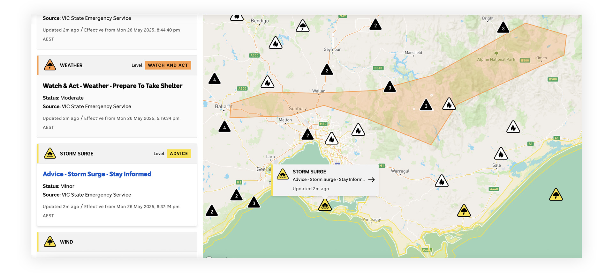Open the cluster marker 3 near Bright

tap(503, 28)
